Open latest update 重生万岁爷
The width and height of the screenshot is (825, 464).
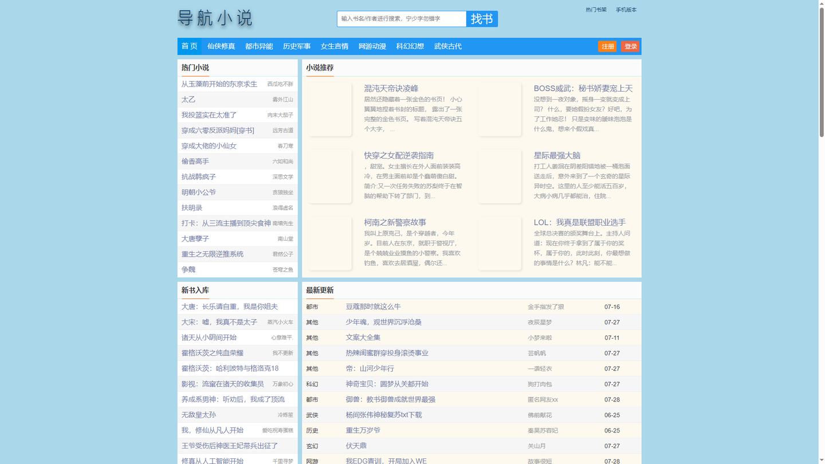pos(363,431)
